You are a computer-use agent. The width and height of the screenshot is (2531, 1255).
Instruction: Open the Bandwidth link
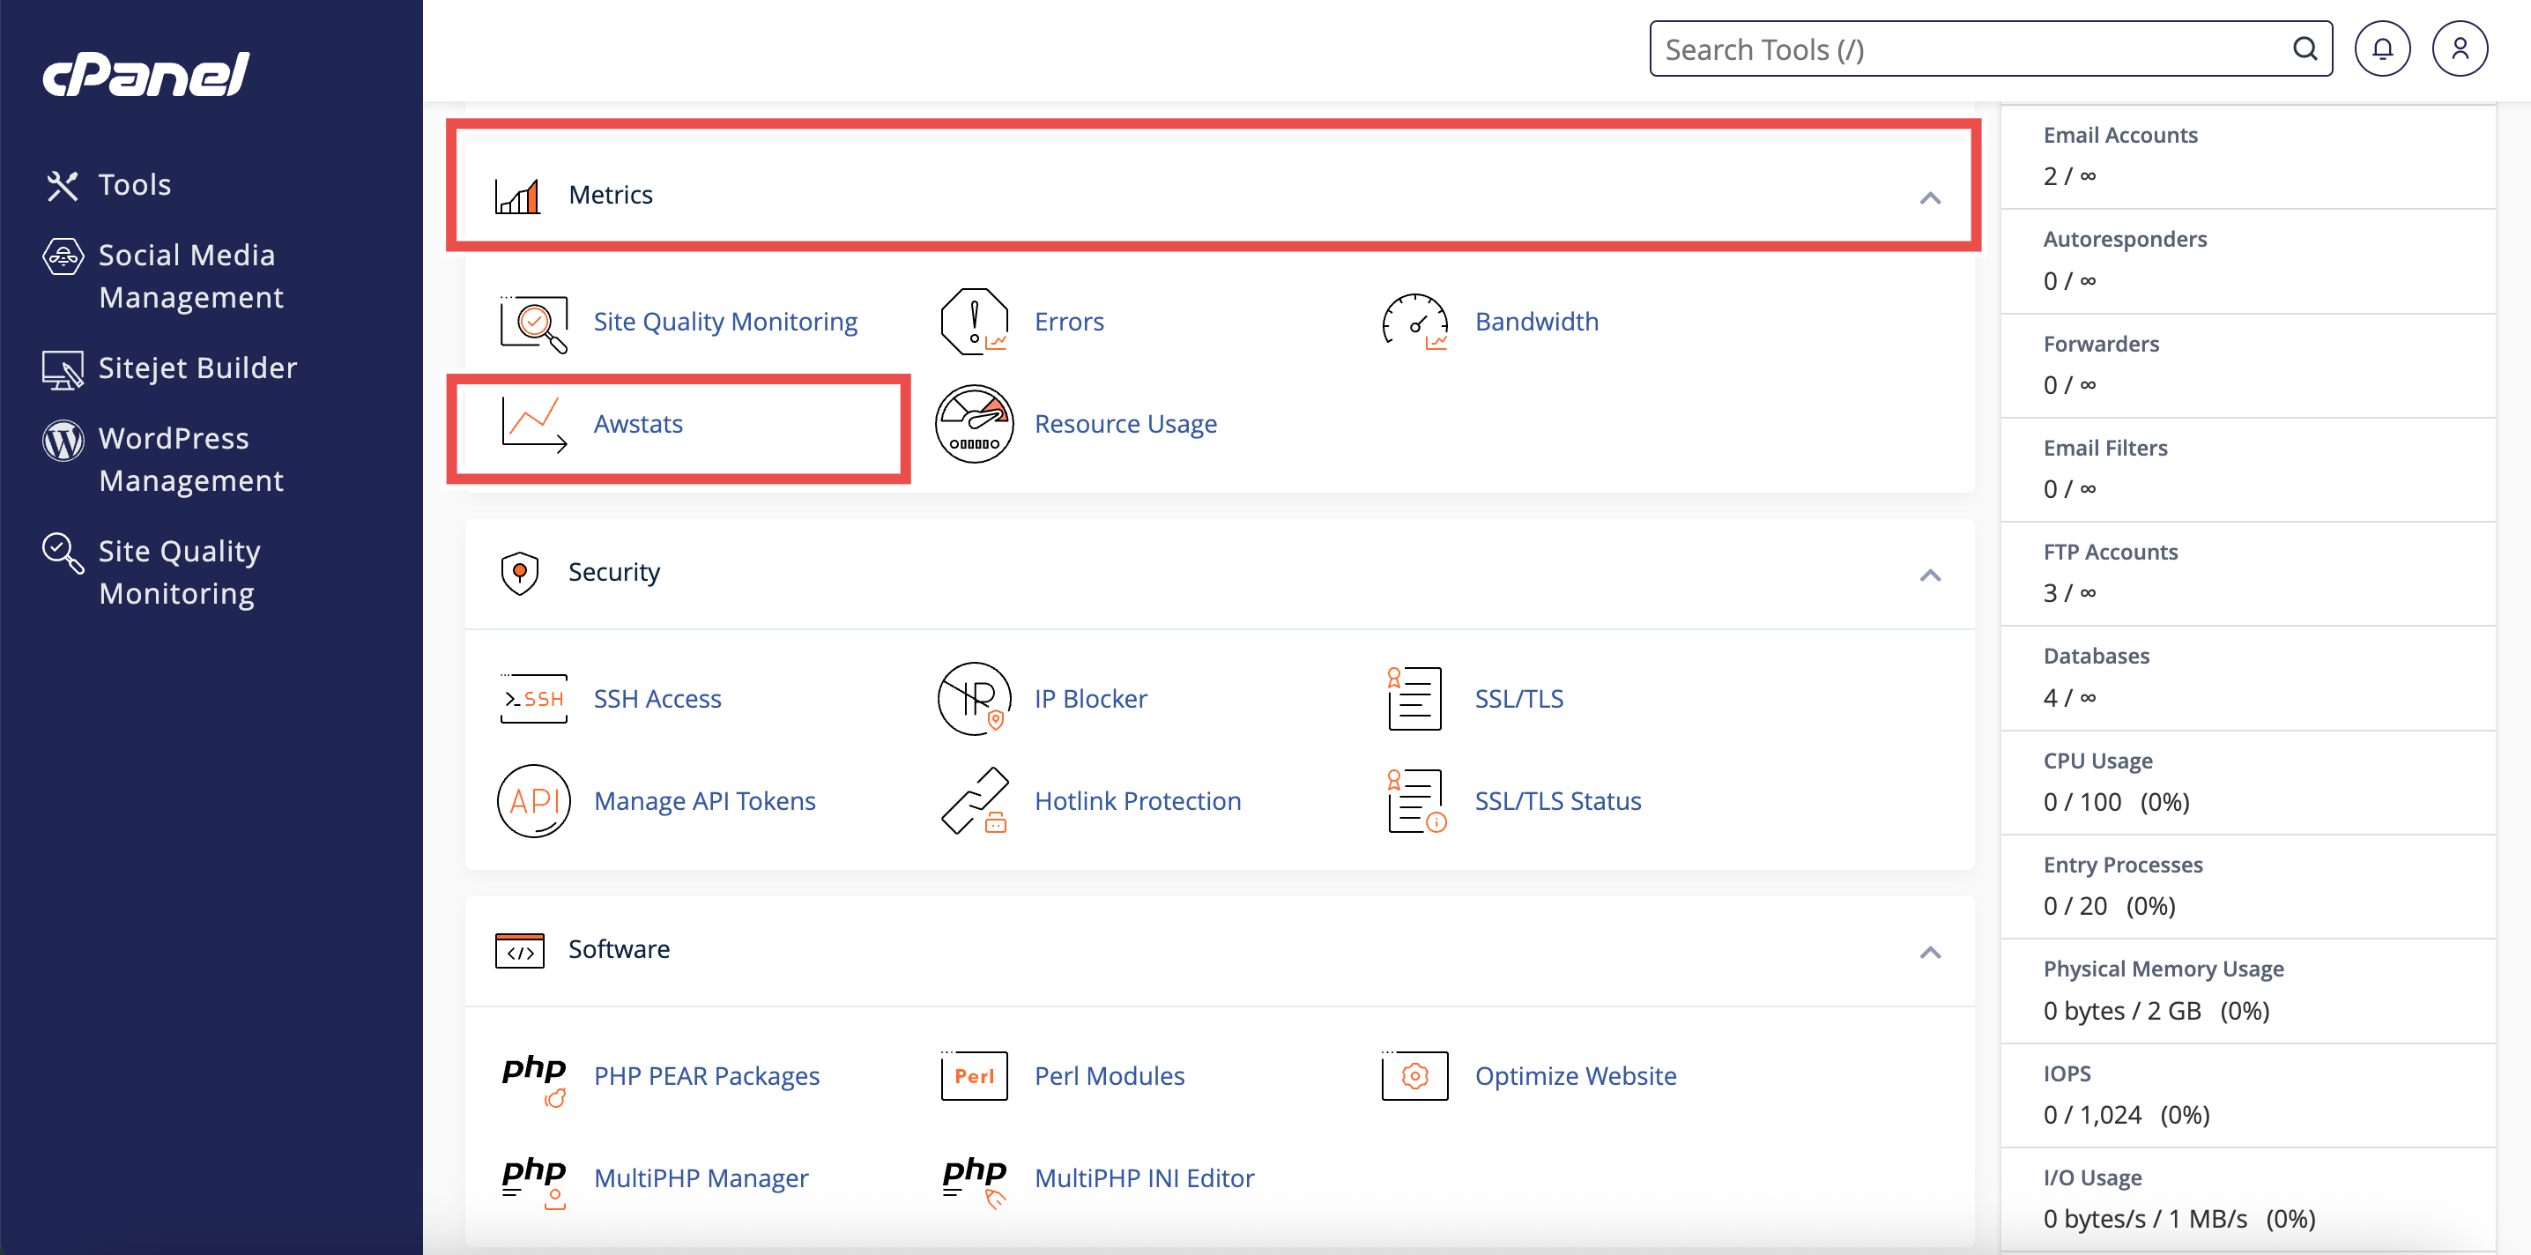pos(1537,322)
